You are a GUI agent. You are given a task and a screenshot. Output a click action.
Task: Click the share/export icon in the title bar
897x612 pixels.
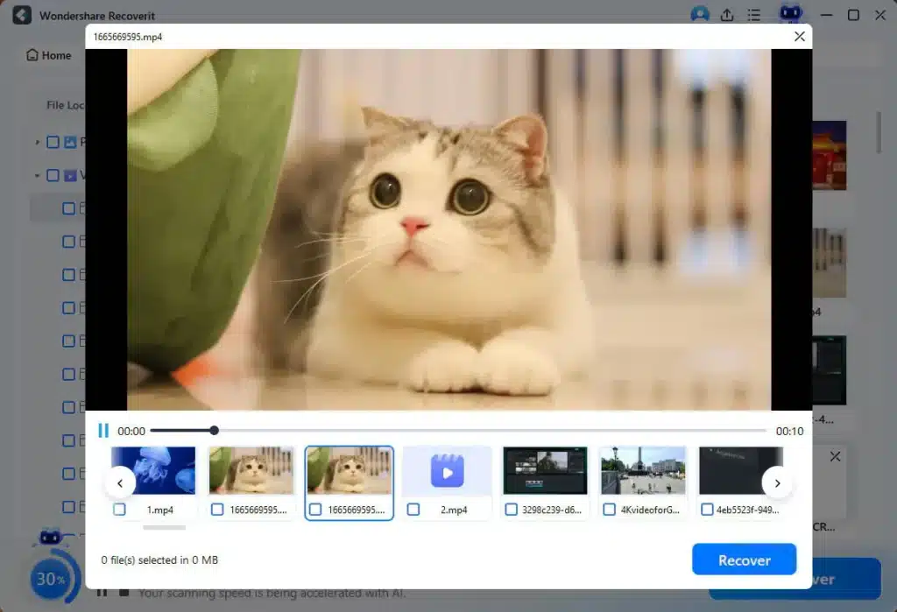coord(727,14)
